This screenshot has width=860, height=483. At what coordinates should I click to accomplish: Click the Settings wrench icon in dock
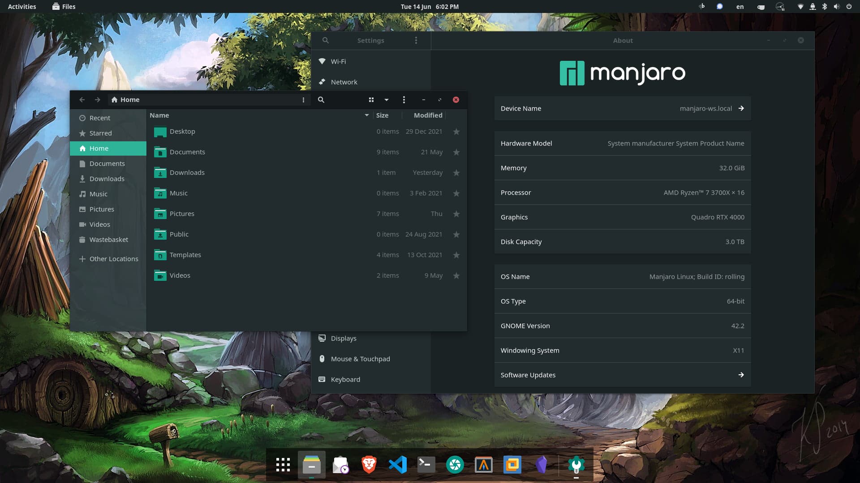(x=576, y=465)
